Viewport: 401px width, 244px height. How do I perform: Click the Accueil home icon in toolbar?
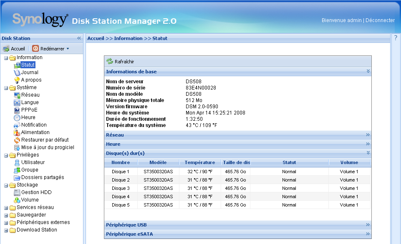click(x=6, y=48)
